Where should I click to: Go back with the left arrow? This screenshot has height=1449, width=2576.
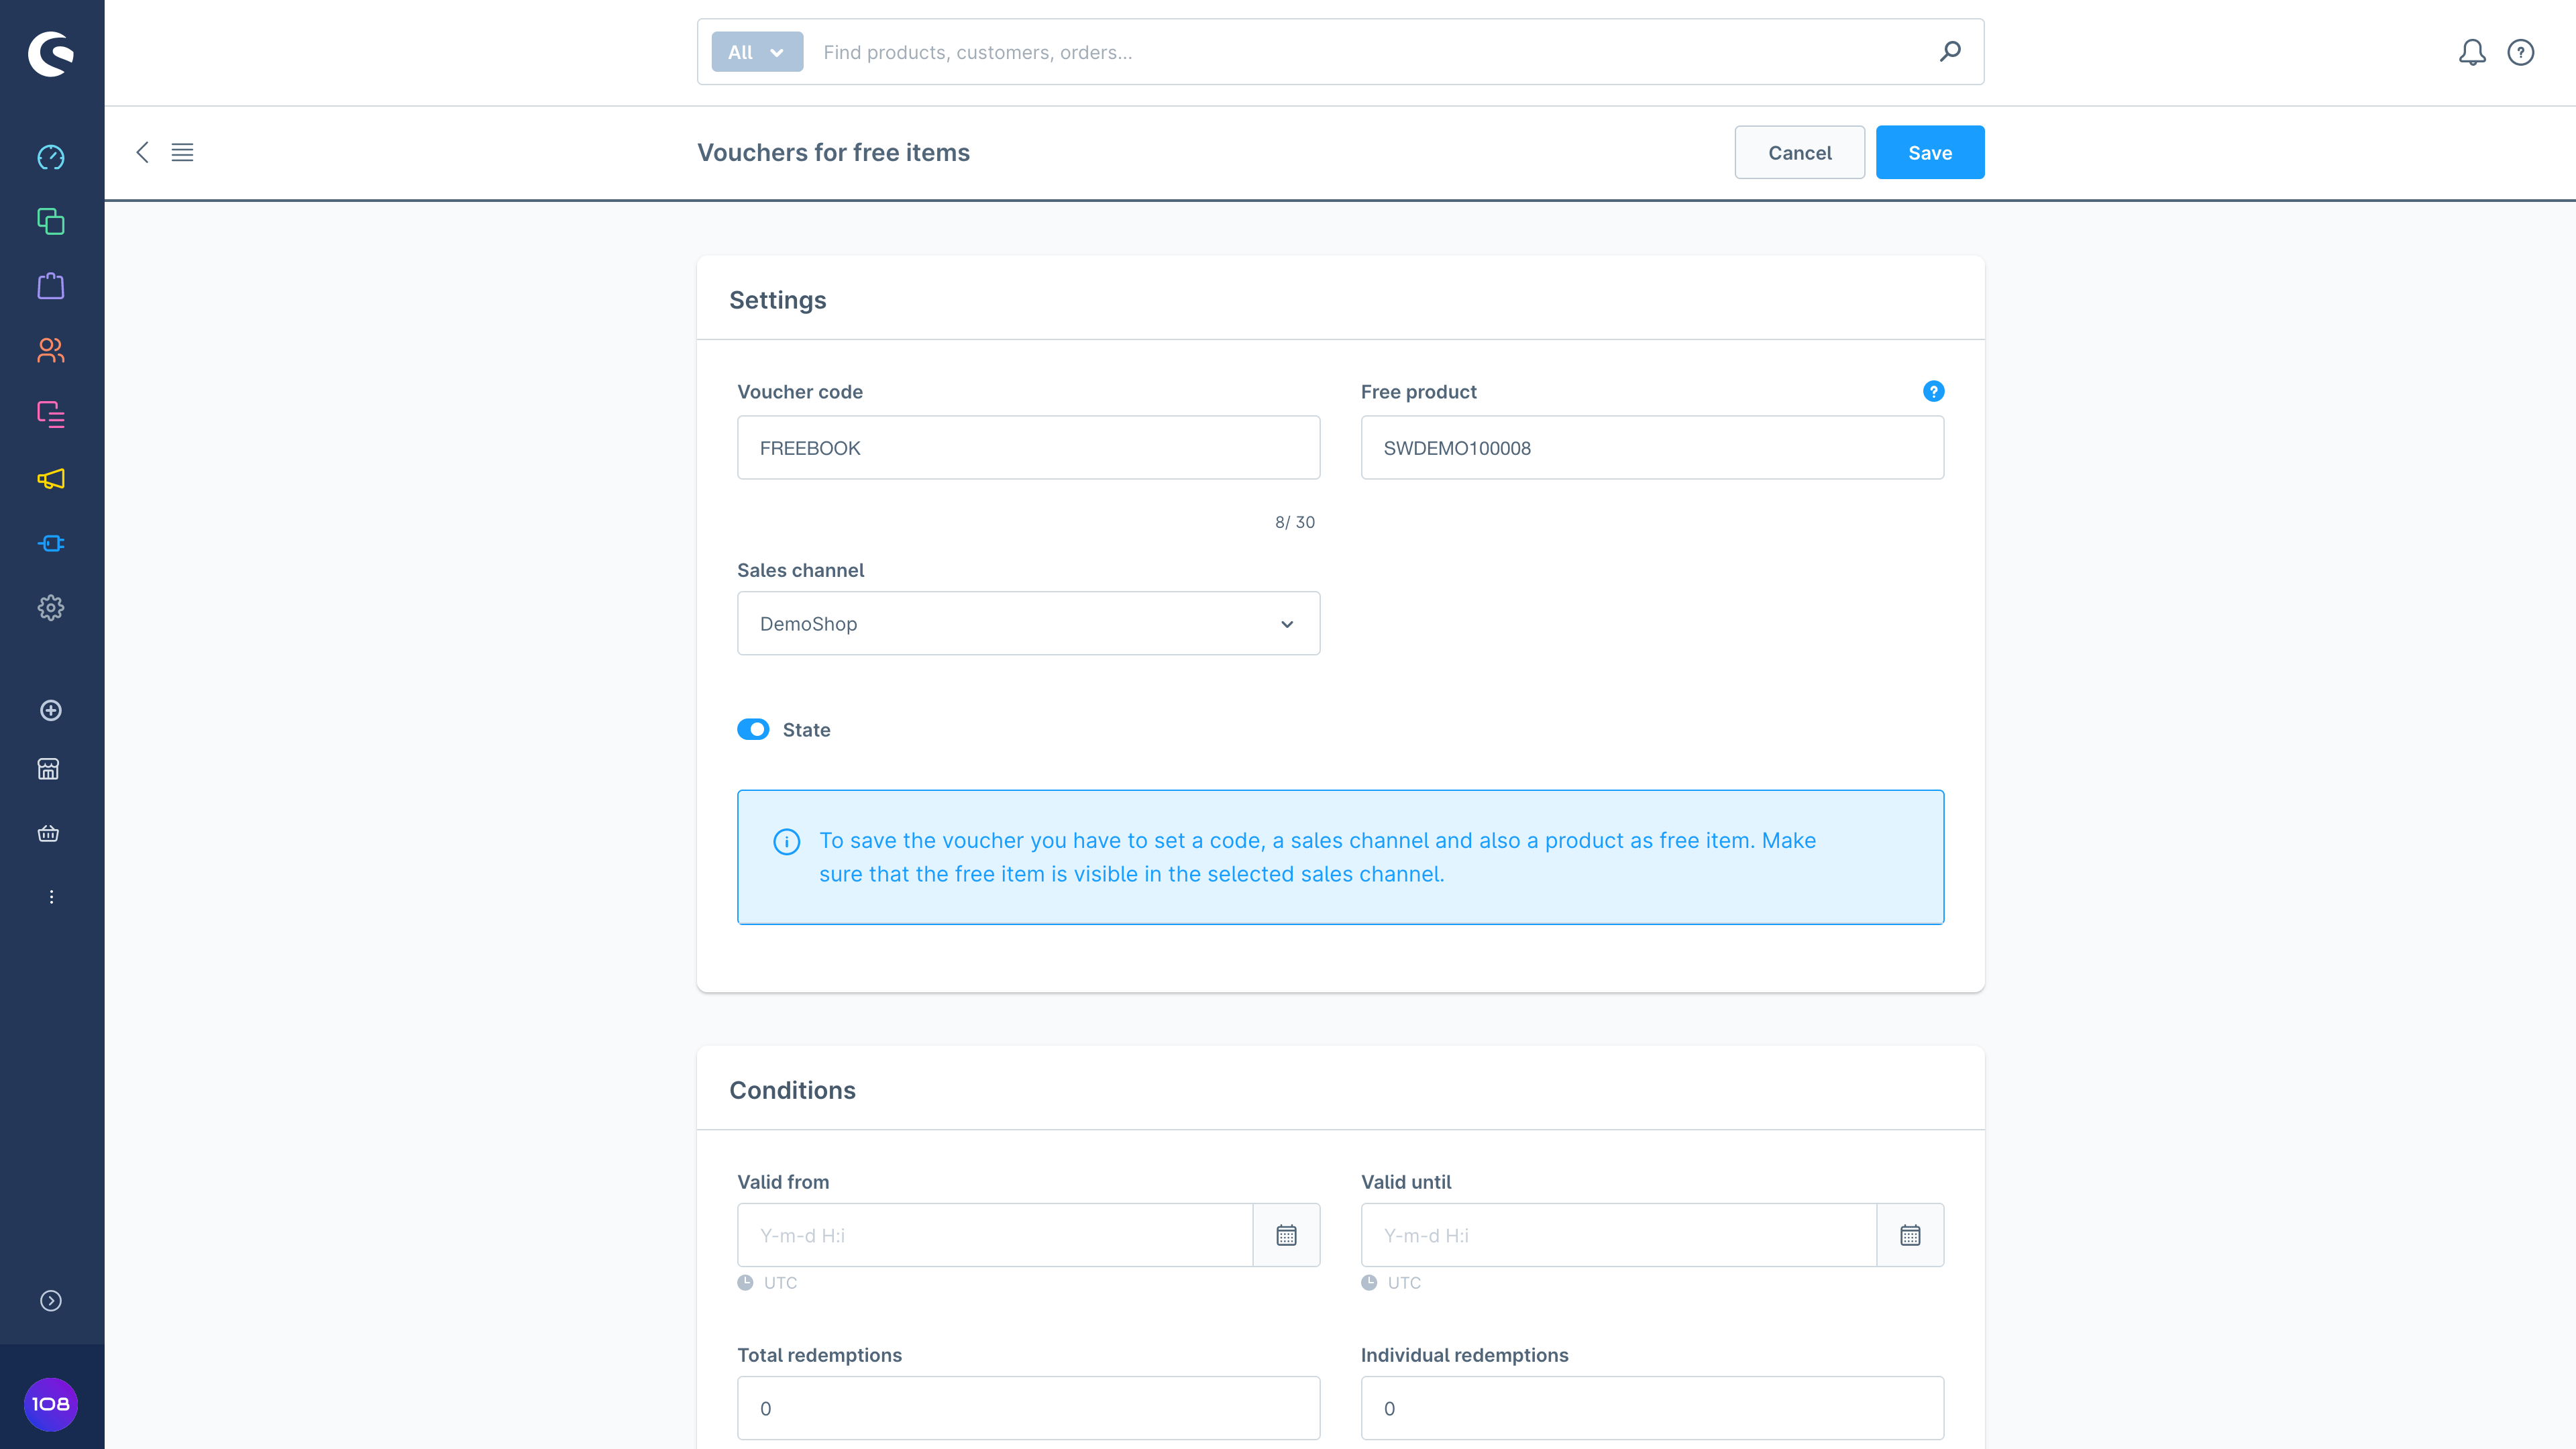[x=142, y=152]
